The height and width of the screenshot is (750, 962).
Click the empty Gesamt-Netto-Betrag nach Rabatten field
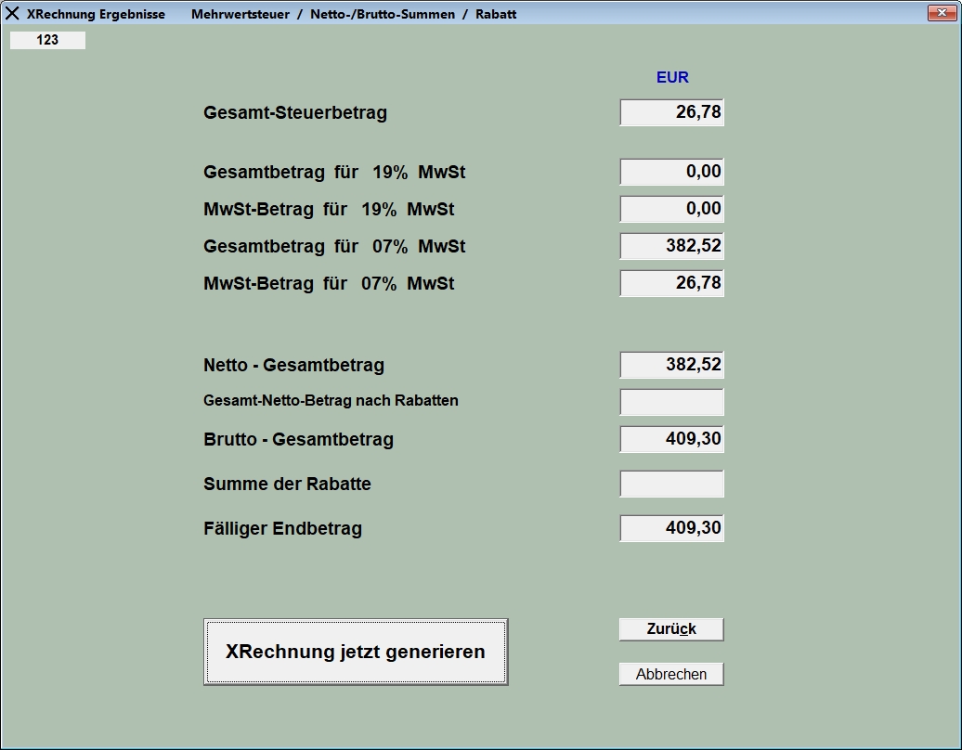pos(671,402)
